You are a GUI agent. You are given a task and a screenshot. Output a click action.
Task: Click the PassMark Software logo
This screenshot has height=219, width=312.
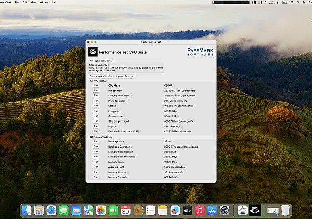(200, 52)
